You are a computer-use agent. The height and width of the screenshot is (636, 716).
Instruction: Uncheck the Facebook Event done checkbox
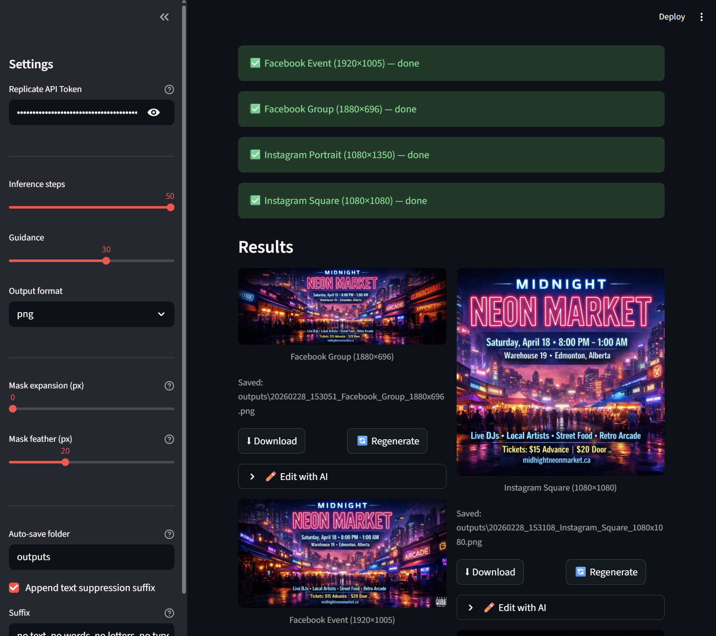click(x=255, y=63)
